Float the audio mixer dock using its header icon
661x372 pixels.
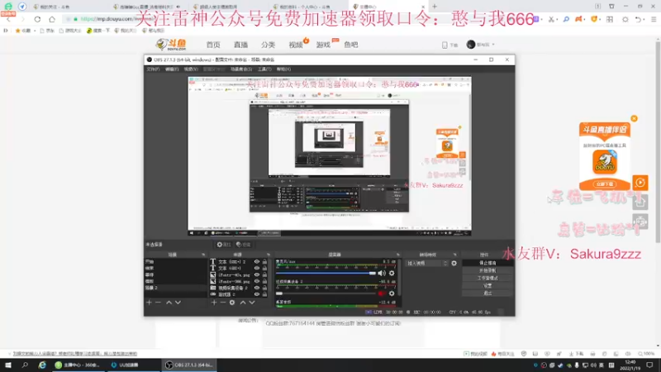pyautogui.click(x=397, y=255)
